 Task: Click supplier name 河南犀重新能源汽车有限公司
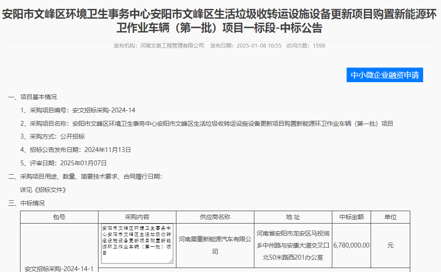(x=215, y=245)
